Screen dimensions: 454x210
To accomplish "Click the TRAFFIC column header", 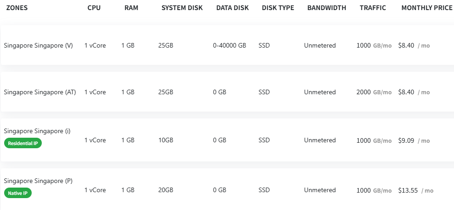I will pos(373,8).
